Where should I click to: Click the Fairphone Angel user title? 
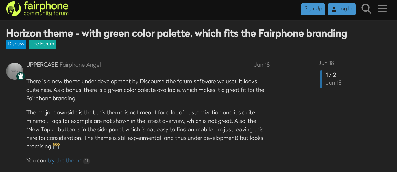pos(80,65)
